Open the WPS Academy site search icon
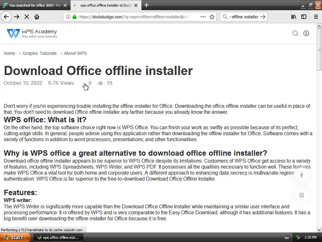Screen dimensions: 322x242 295,33
